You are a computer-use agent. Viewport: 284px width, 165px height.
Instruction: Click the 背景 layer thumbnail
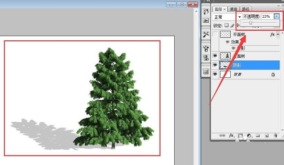coord(225,74)
